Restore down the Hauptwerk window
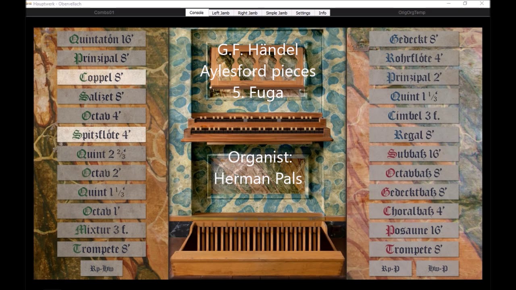 pos(465,3)
